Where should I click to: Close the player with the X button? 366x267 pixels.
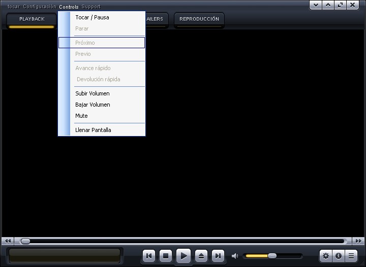coord(352,5)
